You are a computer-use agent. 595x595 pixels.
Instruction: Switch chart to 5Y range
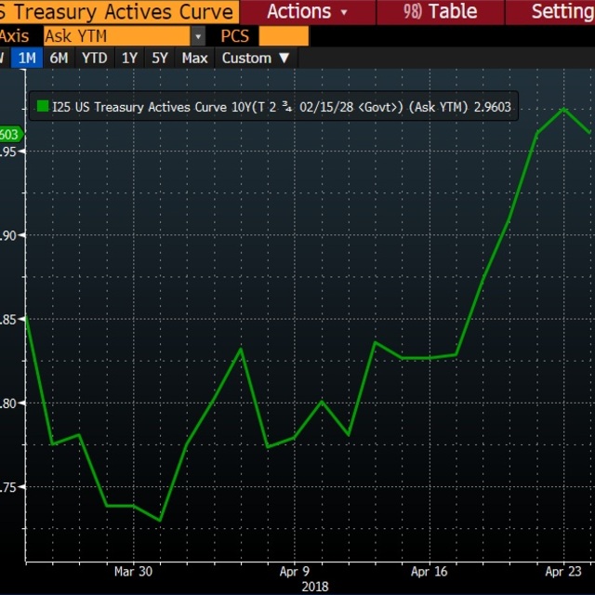pyautogui.click(x=160, y=58)
